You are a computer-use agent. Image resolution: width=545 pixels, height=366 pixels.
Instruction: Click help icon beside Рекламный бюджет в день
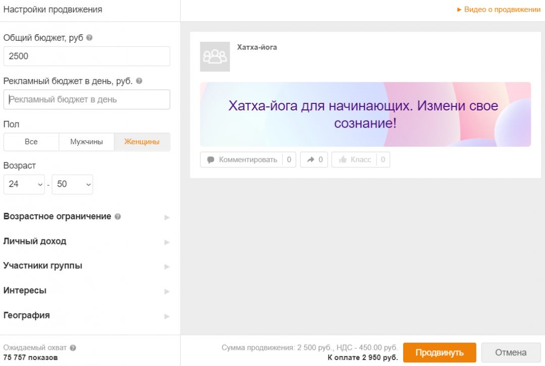139,81
